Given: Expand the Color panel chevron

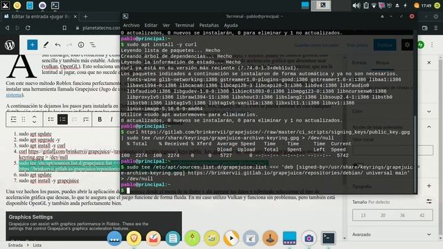Looking at the screenshot, I should 429,111.
